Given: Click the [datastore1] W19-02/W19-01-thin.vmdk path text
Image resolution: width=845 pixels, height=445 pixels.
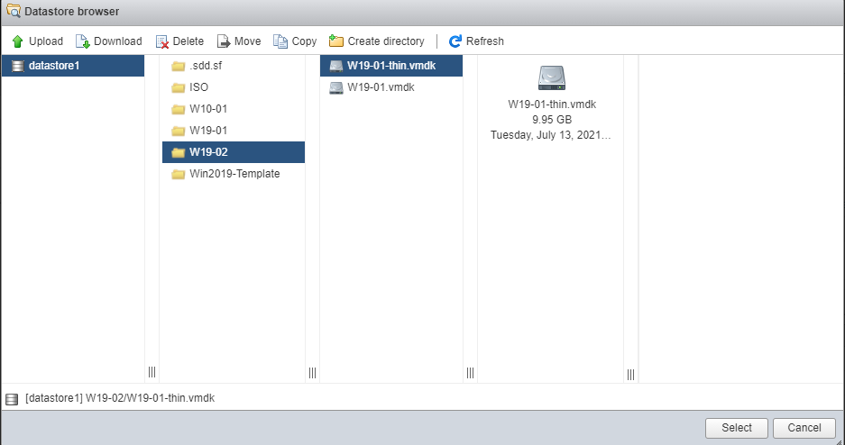Looking at the screenshot, I should coord(120,398).
